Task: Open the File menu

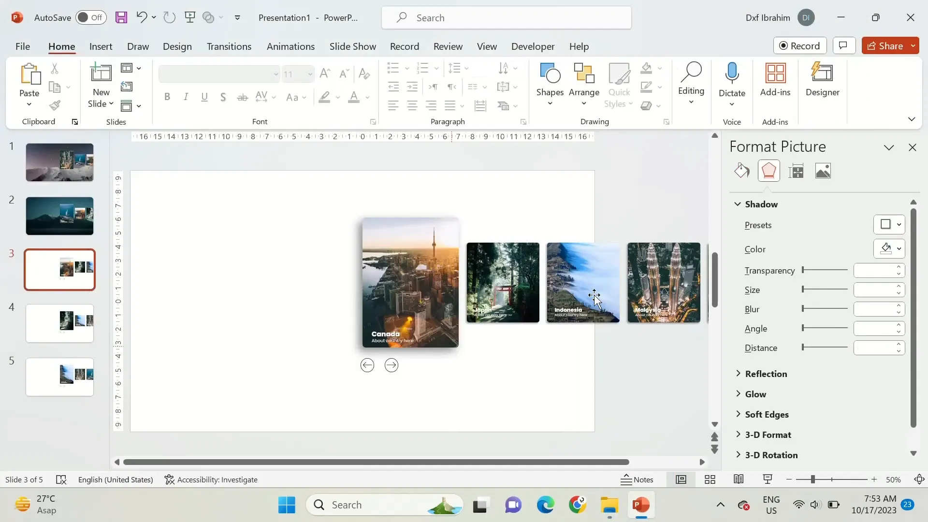Action: (23, 46)
